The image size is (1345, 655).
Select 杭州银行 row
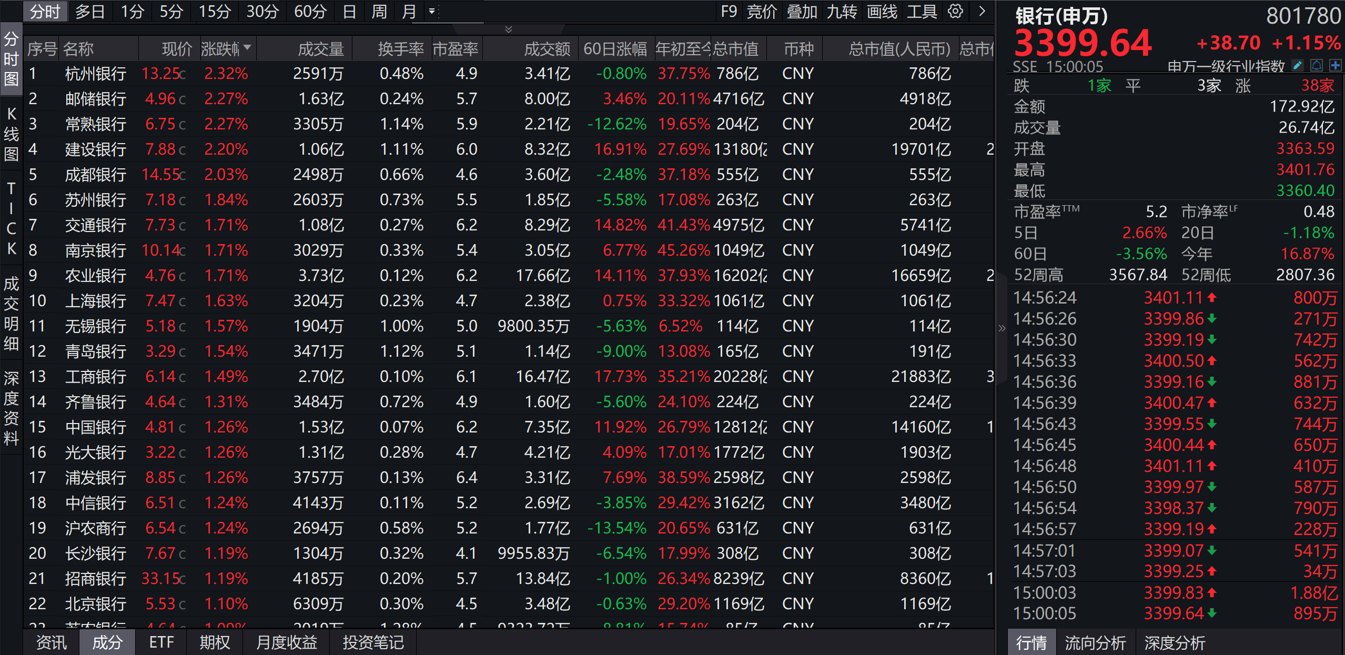coord(508,74)
